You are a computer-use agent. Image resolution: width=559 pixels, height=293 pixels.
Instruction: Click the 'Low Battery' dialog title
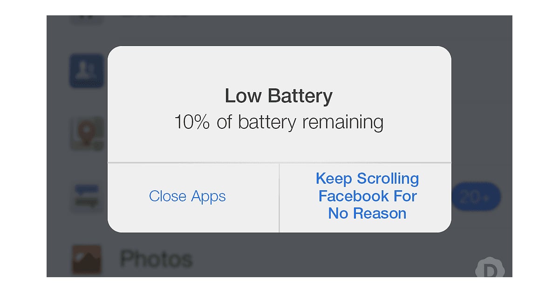pyautogui.click(x=279, y=96)
